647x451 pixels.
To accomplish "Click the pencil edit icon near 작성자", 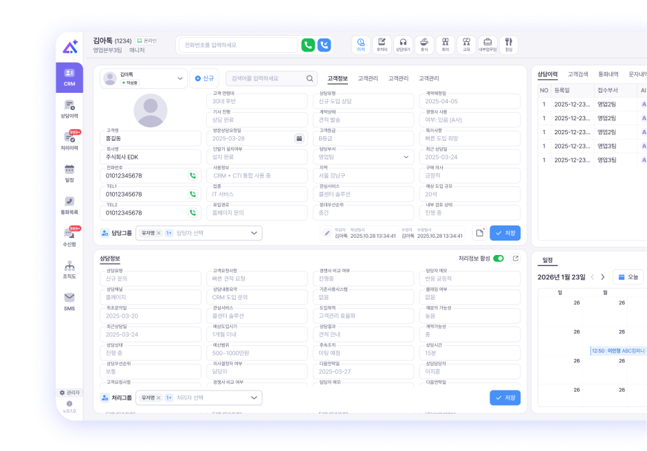I will pos(327,233).
